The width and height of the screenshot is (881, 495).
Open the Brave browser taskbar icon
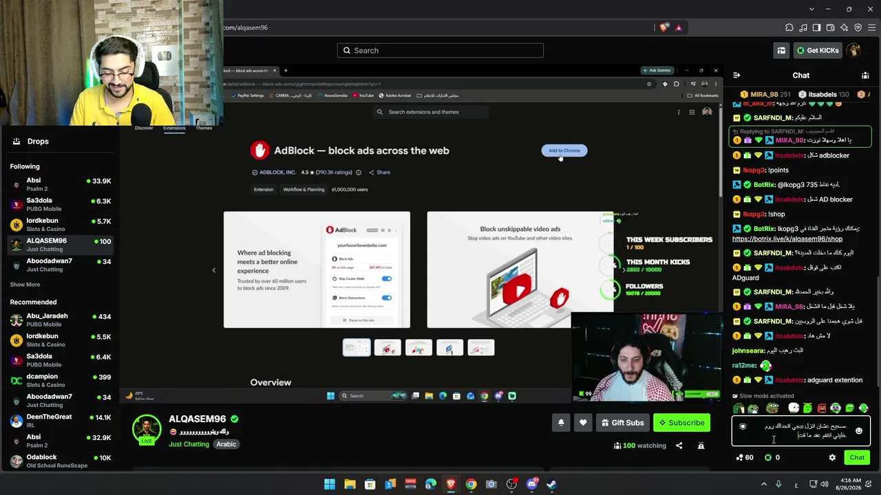click(x=451, y=484)
